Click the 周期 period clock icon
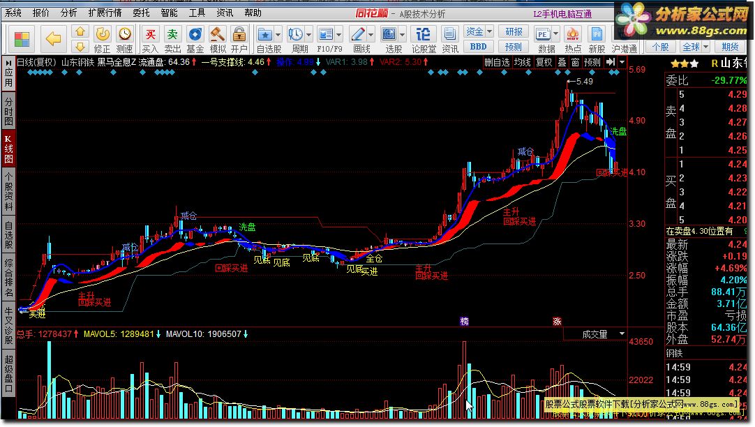 [x=296, y=34]
